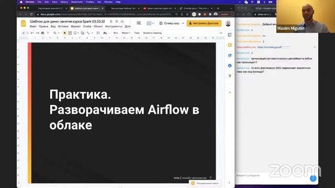
Task: Open comment history icon
Action: pos(139,23)
